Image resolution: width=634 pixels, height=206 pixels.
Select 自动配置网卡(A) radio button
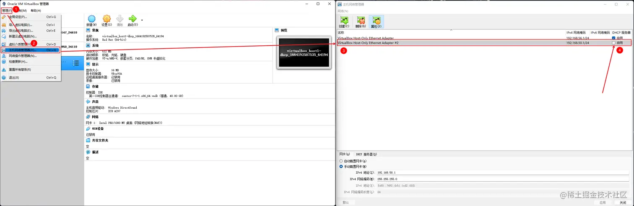[x=341, y=161]
